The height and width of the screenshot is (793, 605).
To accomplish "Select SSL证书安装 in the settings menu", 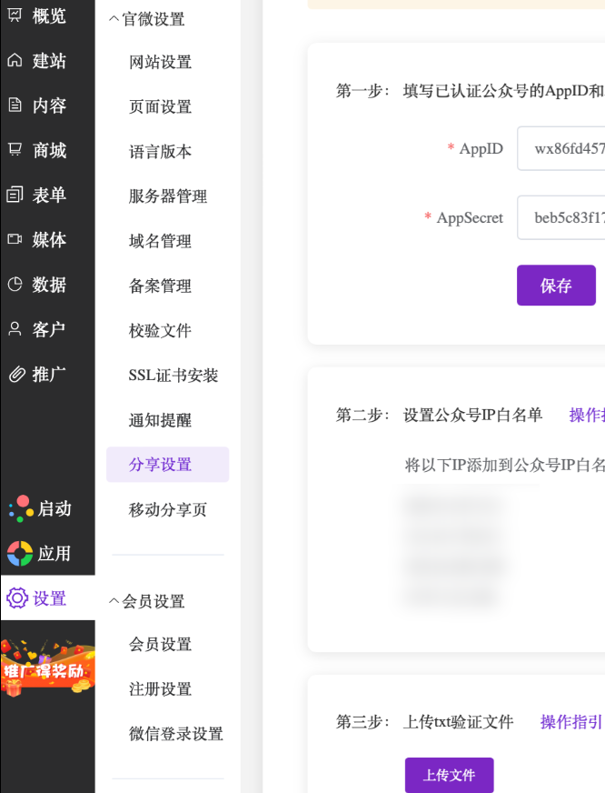I will coord(174,375).
